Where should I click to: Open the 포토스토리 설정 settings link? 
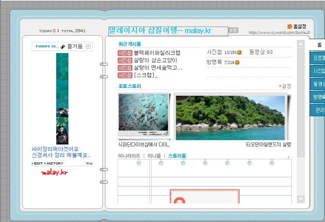tap(285, 86)
